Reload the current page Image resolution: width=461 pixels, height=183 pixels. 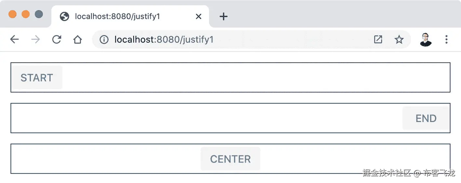click(57, 40)
